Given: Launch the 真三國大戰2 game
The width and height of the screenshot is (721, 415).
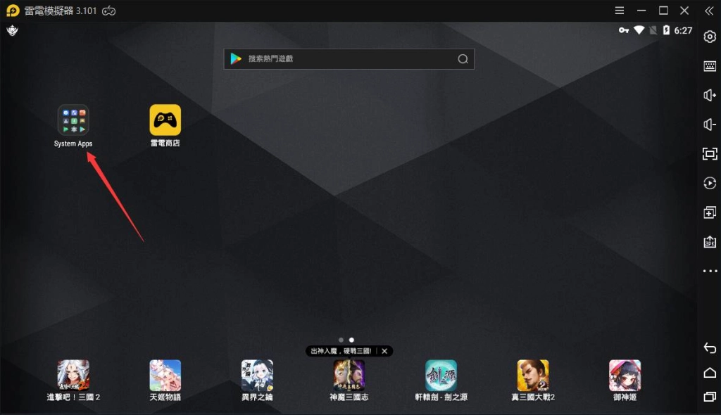Looking at the screenshot, I should coord(533,376).
